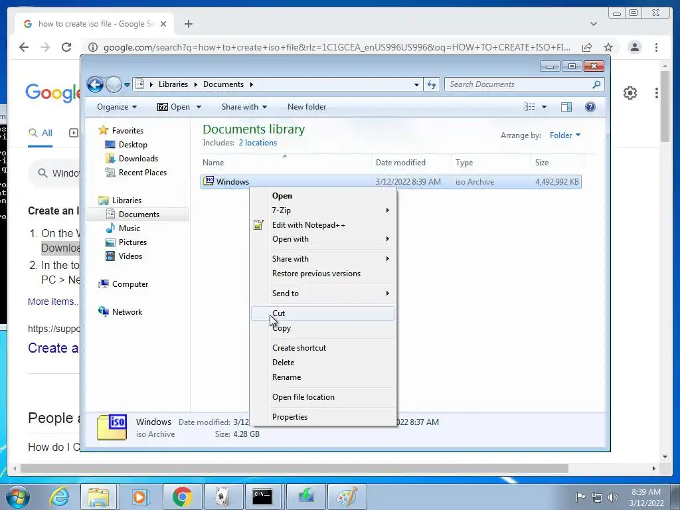680x510 pixels.
Task: Open the Organize dropdown menu
Action: pos(117,107)
